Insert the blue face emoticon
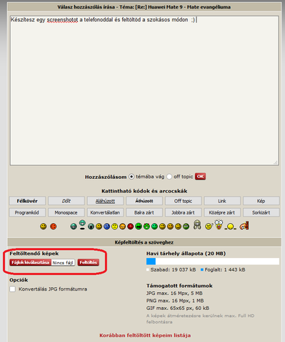The image size is (285, 342). click(x=106, y=227)
